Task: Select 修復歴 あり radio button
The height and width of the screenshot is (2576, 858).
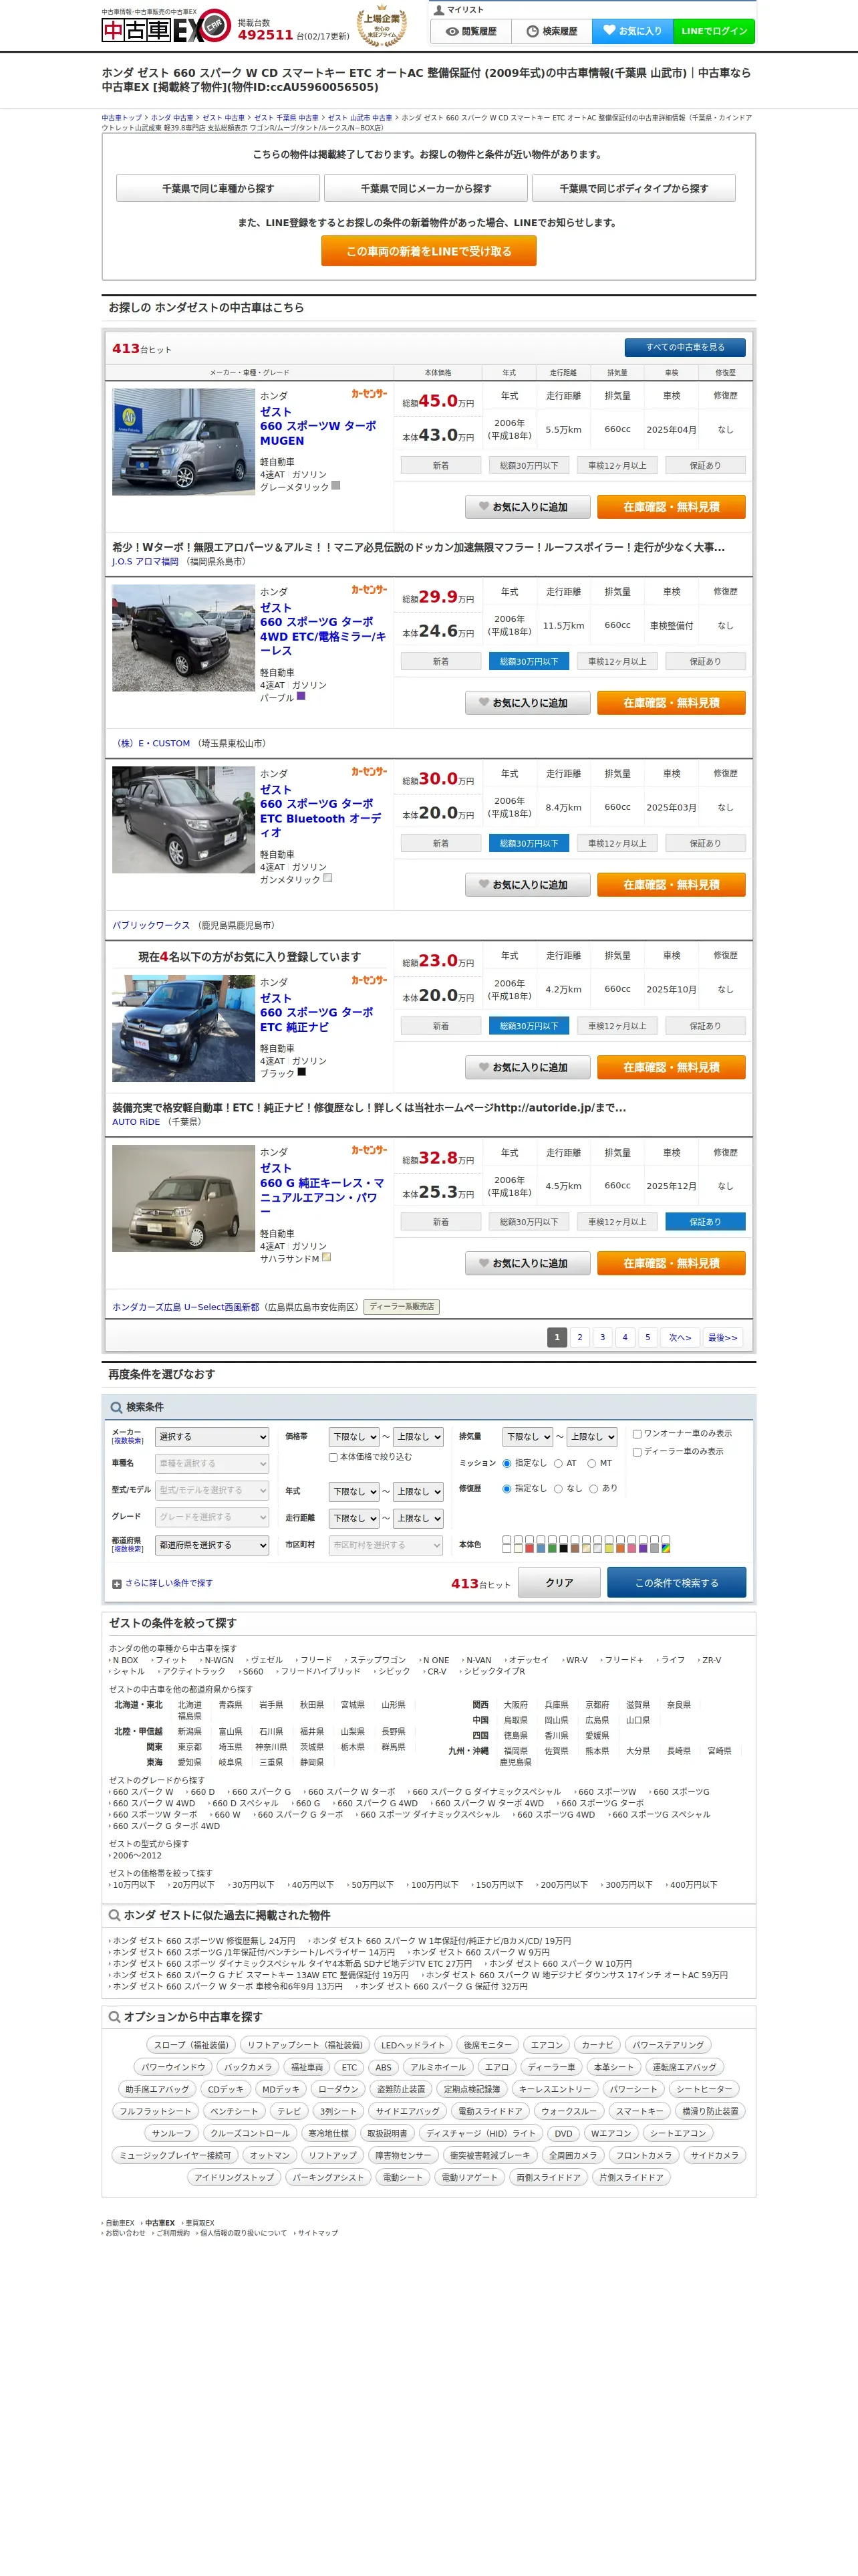Action: pyautogui.click(x=593, y=1489)
